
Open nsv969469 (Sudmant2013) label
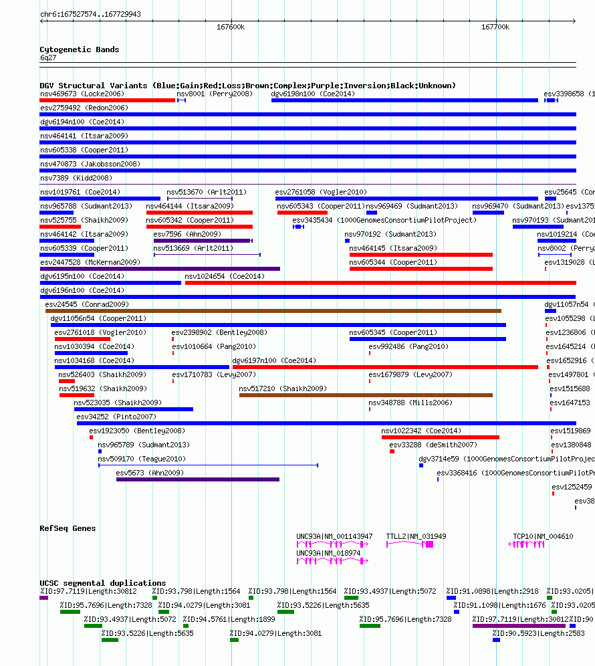412,206
